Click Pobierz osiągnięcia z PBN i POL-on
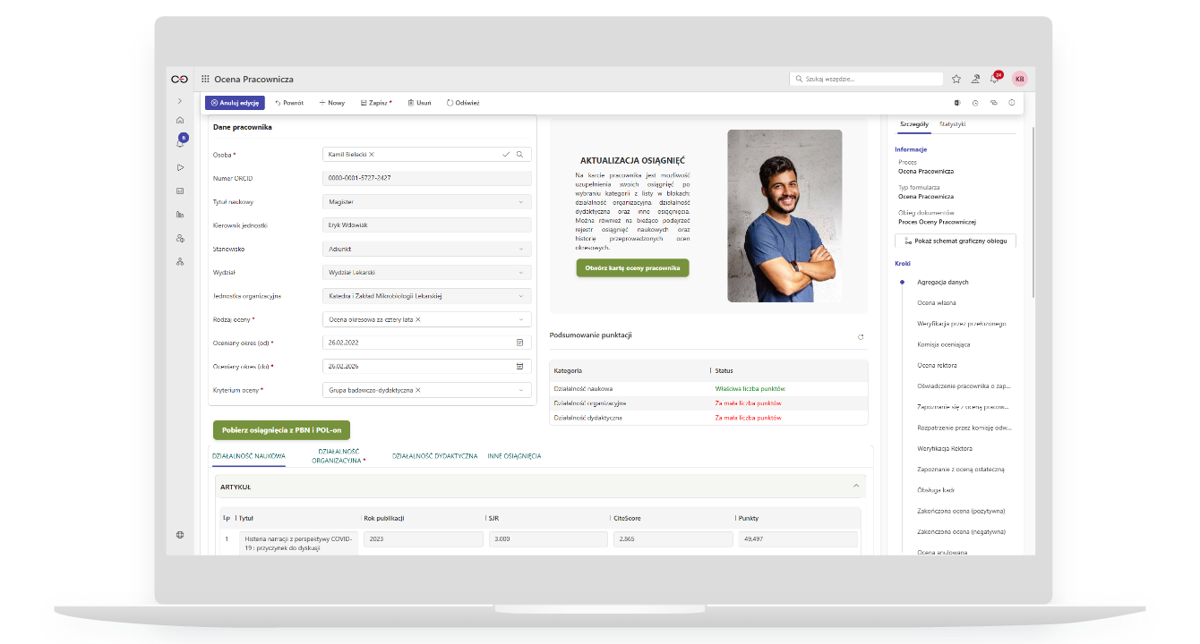 click(x=281, y=430)
